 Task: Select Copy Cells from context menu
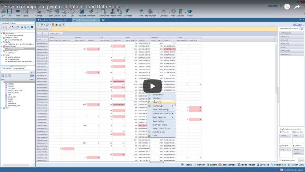click(x=157, y=102)
